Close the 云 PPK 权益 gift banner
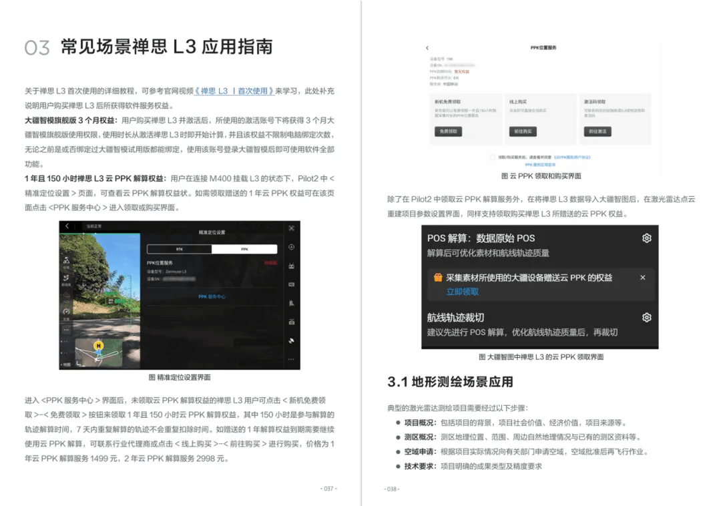Screen dimensions: 721x506 point(643,278)
